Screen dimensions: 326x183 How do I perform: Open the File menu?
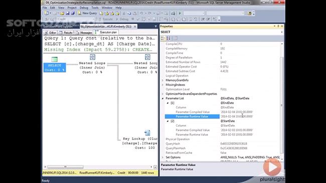click(45, 7)
